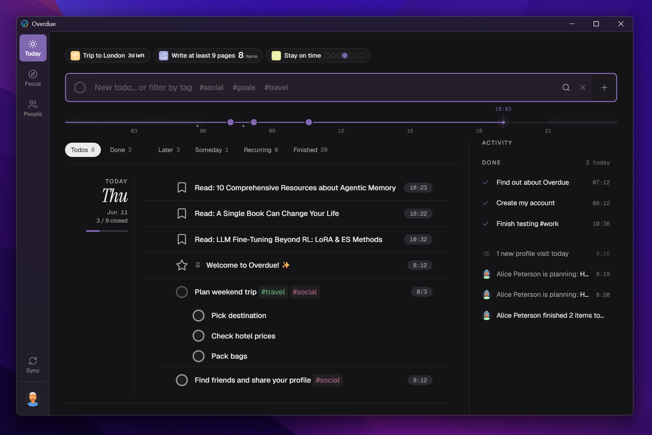
Task: Click bookmark icon on Single Book item
Action: (x=182, y=214)
